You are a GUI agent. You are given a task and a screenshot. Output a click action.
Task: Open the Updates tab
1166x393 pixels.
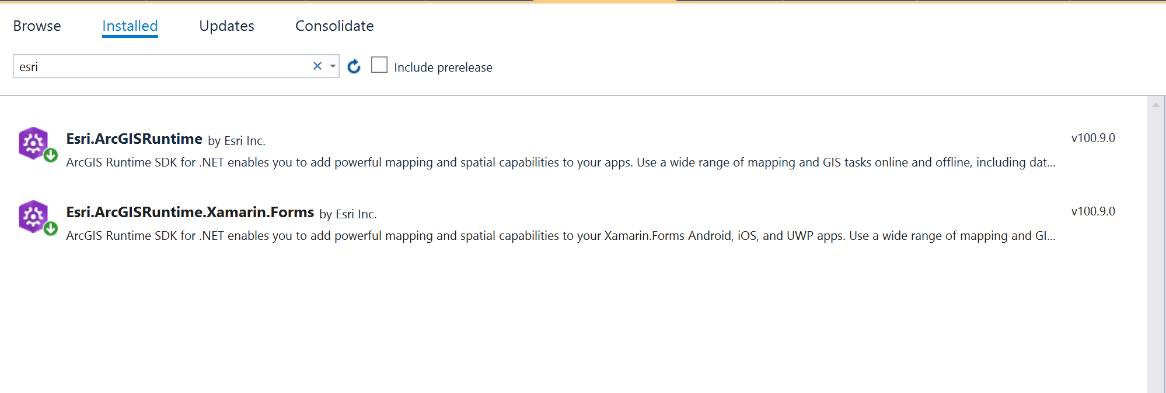[226, 26]
